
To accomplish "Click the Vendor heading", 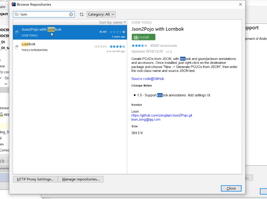I will pyautogui.click(x=136, y=105).
